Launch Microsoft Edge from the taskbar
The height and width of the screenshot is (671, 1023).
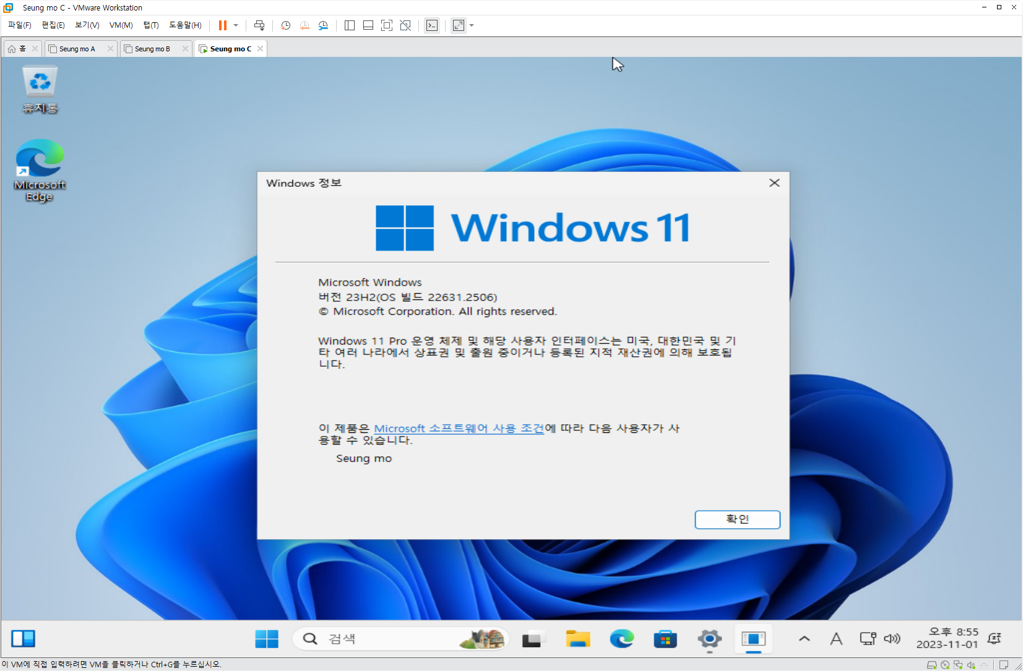pos(621,639)
